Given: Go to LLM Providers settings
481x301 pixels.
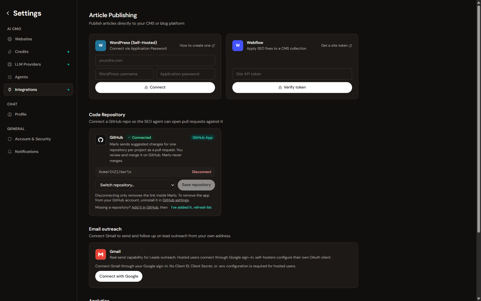Looking at the screenshot, I should click(x=38, y=64).
